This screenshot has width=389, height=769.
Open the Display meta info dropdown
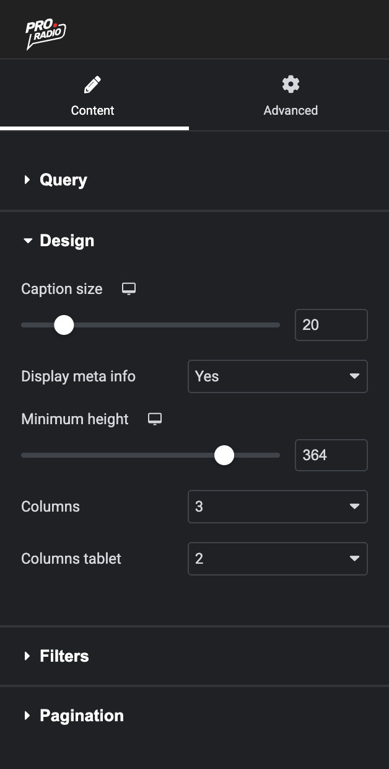(x=278, y=376)
